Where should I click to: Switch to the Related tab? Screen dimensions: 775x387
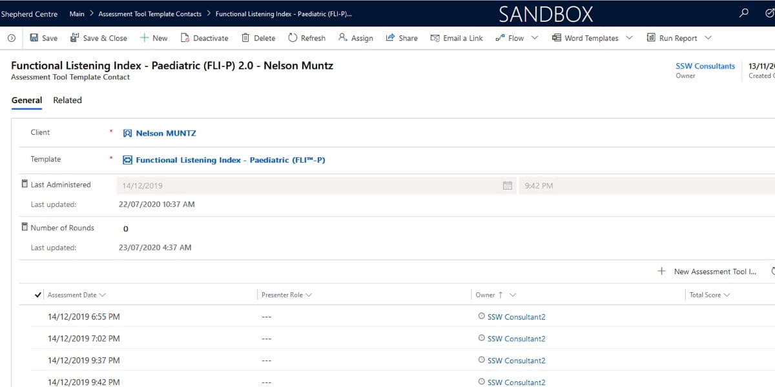click(x=67, y=100)
